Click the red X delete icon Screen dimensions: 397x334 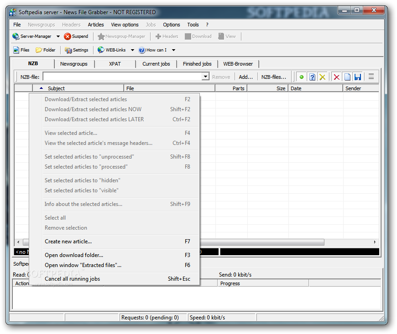pyautogui.click(x=336, y=77)
